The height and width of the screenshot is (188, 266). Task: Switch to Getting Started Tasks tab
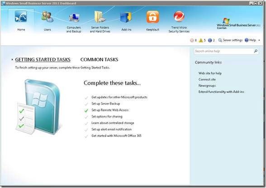click(x=43, y=60)
